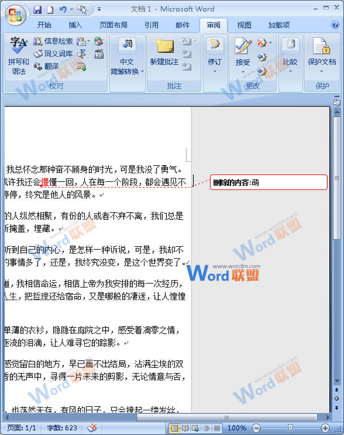Switch to web layout view
The height and width of the screenshot is (435, 344).
(x=196, y=428)
